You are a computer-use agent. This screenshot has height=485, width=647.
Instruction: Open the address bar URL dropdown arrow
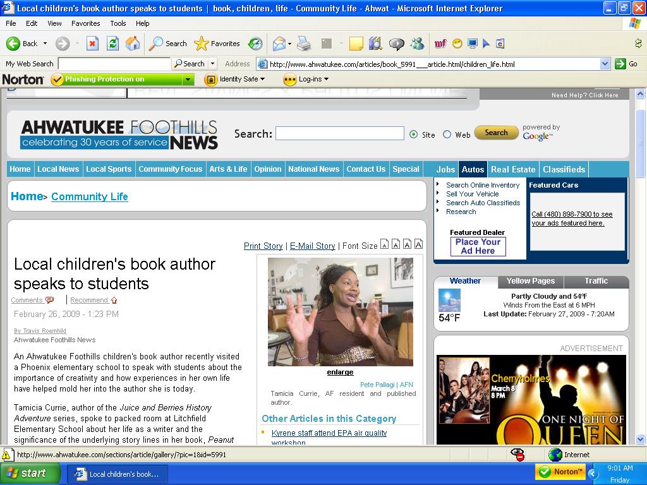[605, 64]
